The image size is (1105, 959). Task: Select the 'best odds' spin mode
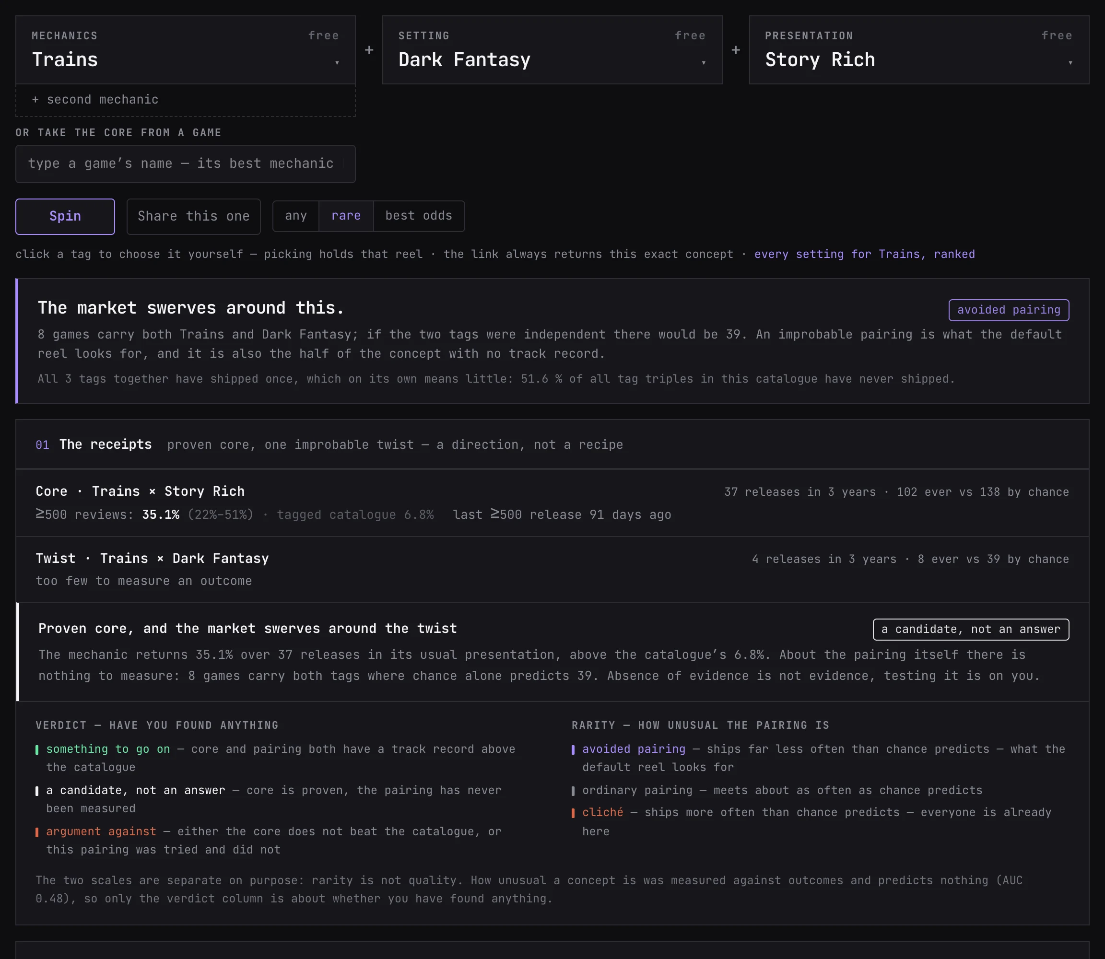[x=419, y=216]
